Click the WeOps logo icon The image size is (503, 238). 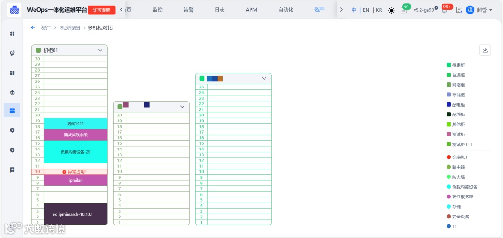tap(14, 10)
